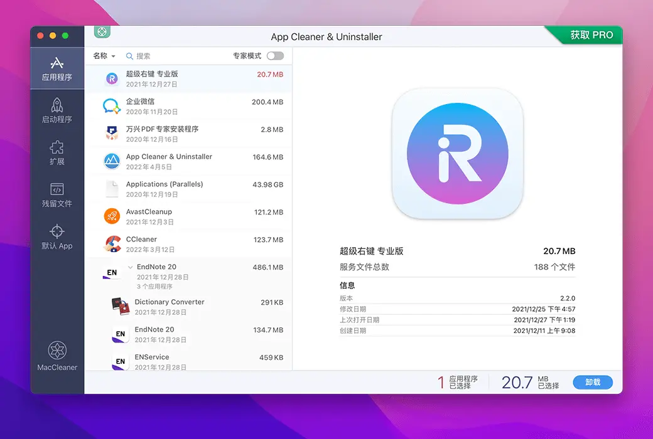Click the 修改日期 value 2021/12/25 下午4:57

coord(544,309)
